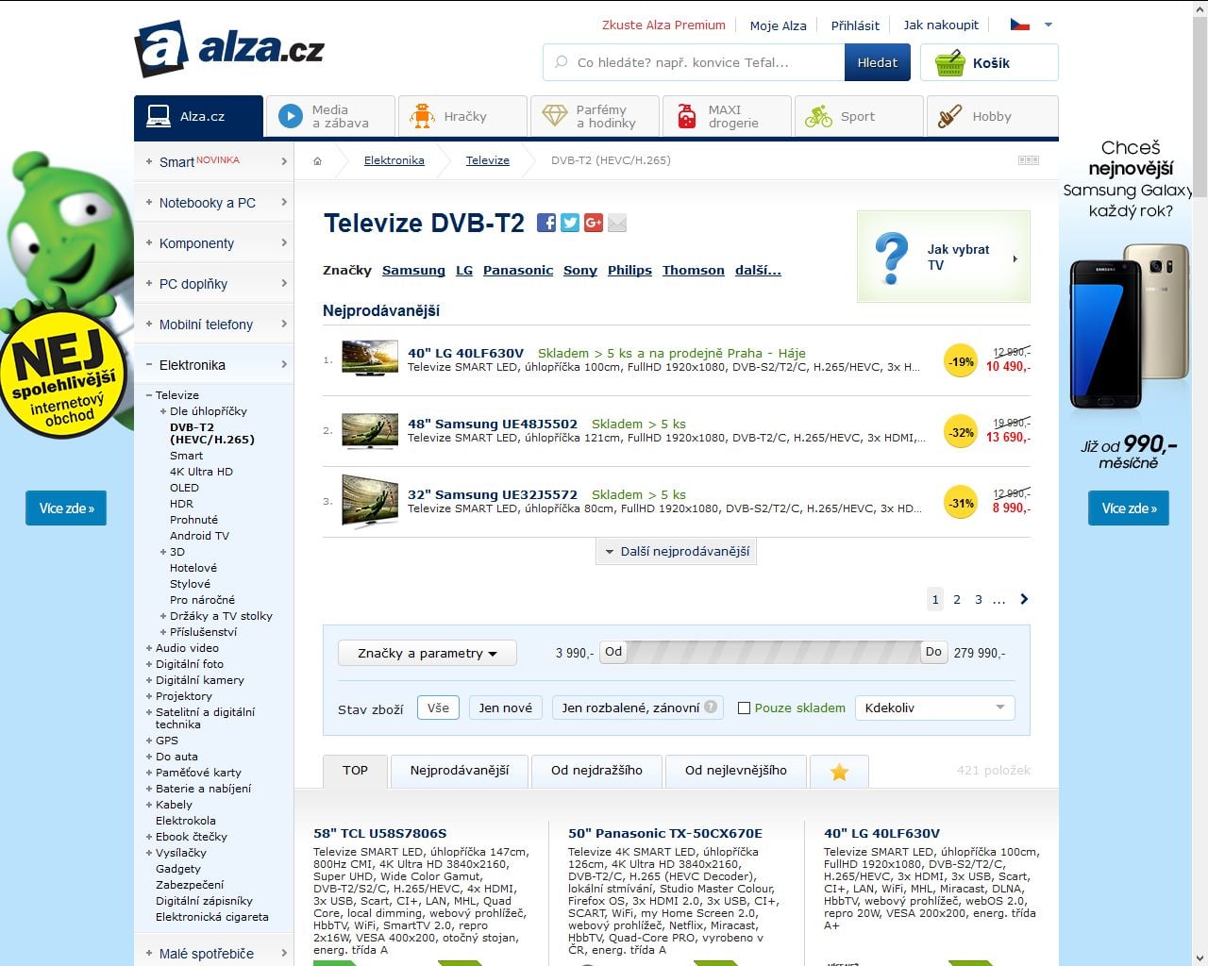Click the Media a zábava play icon
This screenshot has width=1208, height=966.
(290, 116)
